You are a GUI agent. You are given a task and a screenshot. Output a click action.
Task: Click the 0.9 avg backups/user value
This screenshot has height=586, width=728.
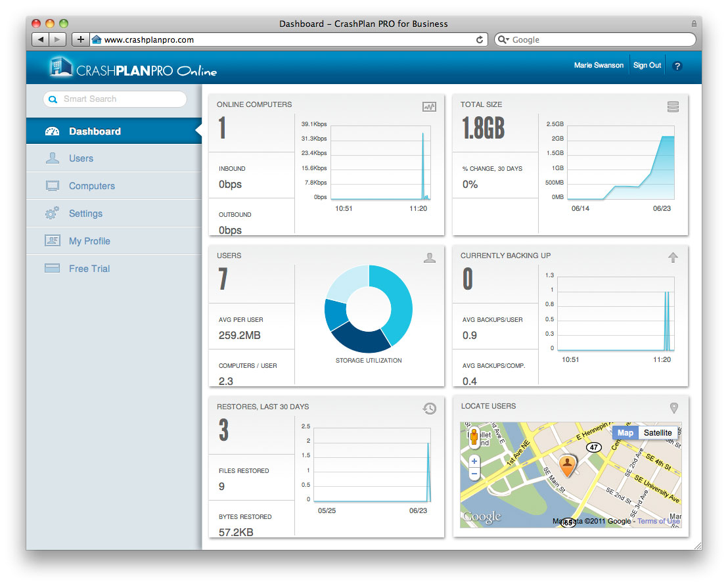tap(469, 335)
